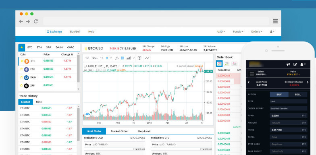Set chart interval to 1h
The image size is (316, 155).
point(102,58)
